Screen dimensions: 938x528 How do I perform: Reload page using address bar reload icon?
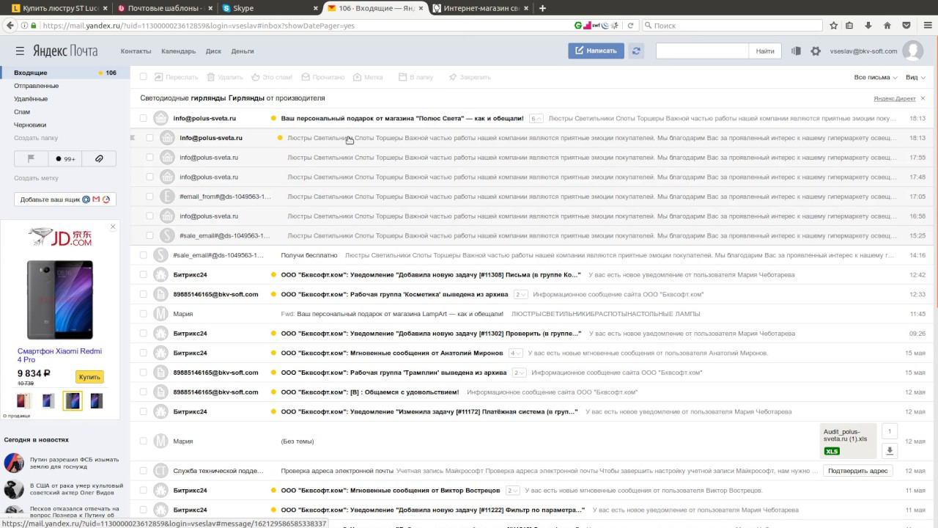click(x=630, y=26)
